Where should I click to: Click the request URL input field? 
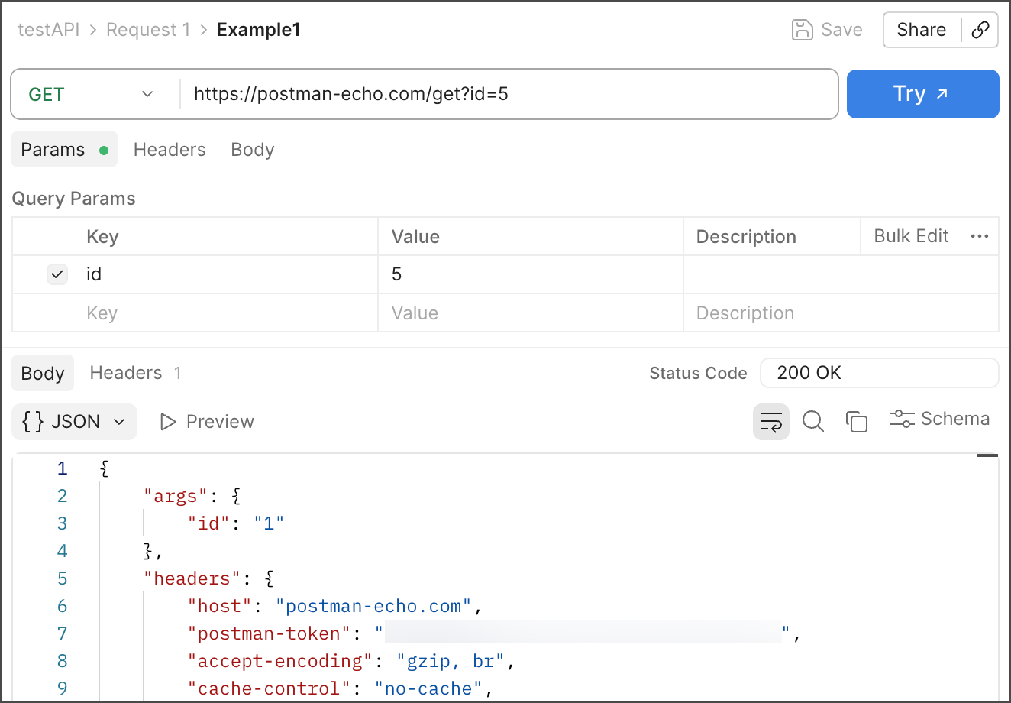[x=504, y=95]
